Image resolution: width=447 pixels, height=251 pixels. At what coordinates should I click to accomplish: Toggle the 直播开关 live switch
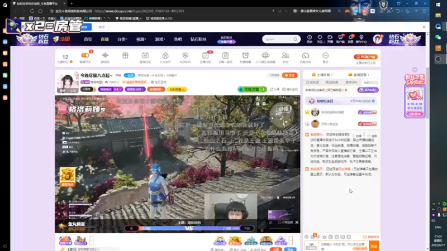[x=85, y=55]
